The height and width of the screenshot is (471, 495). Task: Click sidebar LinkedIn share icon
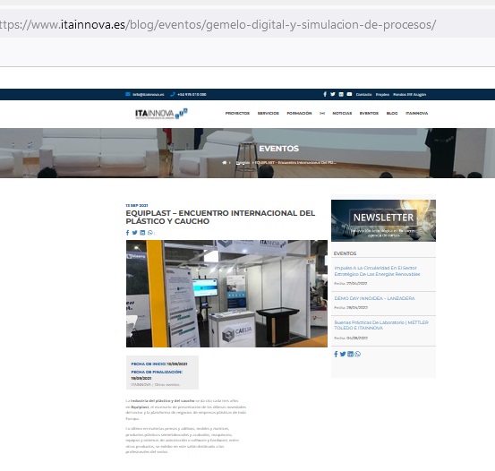[350, 354]
